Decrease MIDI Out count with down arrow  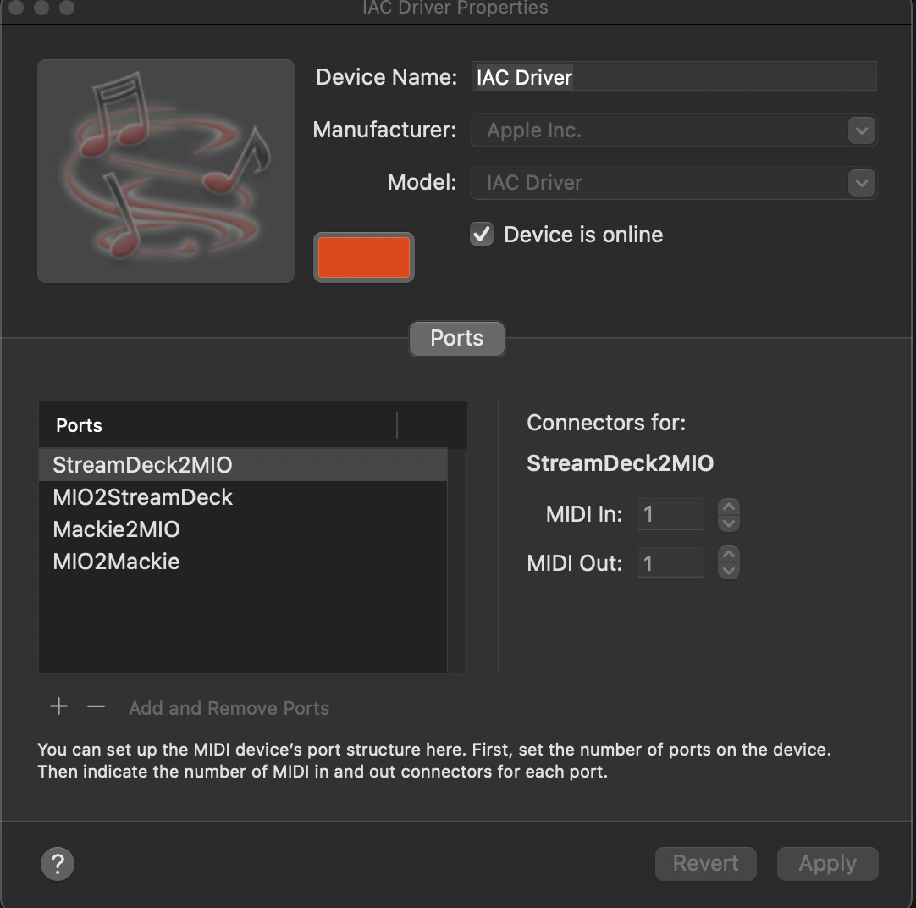pyautogui.click(x=728, y=571)
